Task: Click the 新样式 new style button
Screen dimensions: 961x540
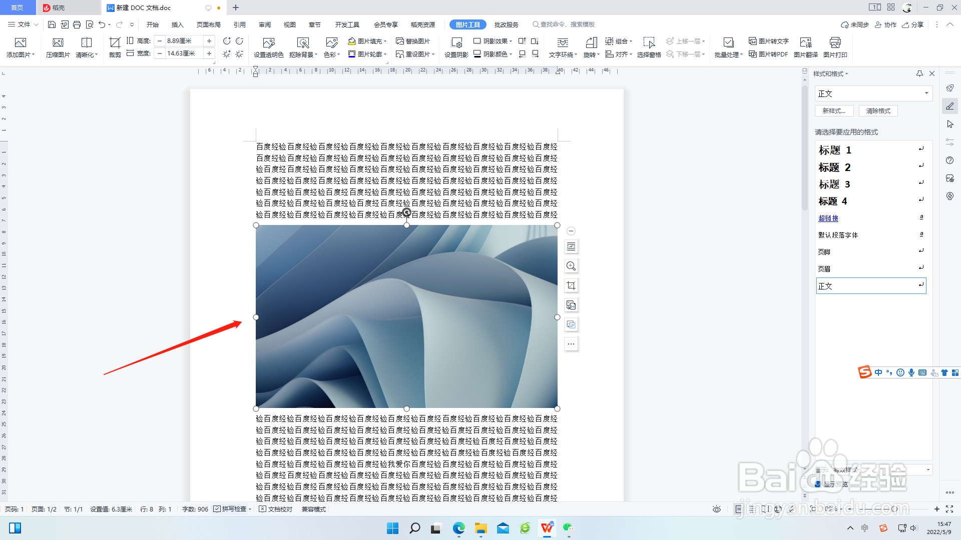Action: tap(834, 110)
